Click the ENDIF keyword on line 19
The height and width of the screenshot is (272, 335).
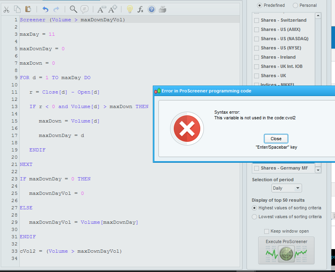tap(37, 150)
